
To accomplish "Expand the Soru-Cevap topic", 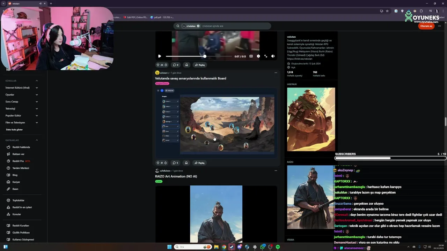I will [x=22, y=102].
